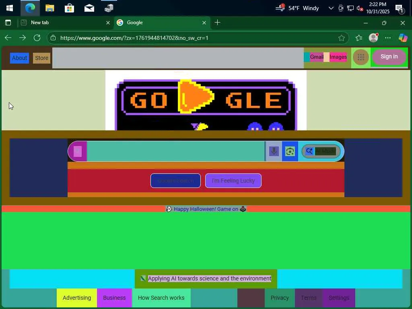412x309 pixels.
Task: Click the Sign in button
Action: (389, 57)
